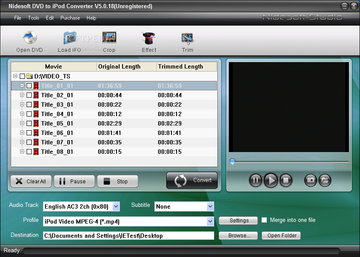Click film icon of Title_07_01
This screenshot has width=360, height=257.
click(36, 142)
